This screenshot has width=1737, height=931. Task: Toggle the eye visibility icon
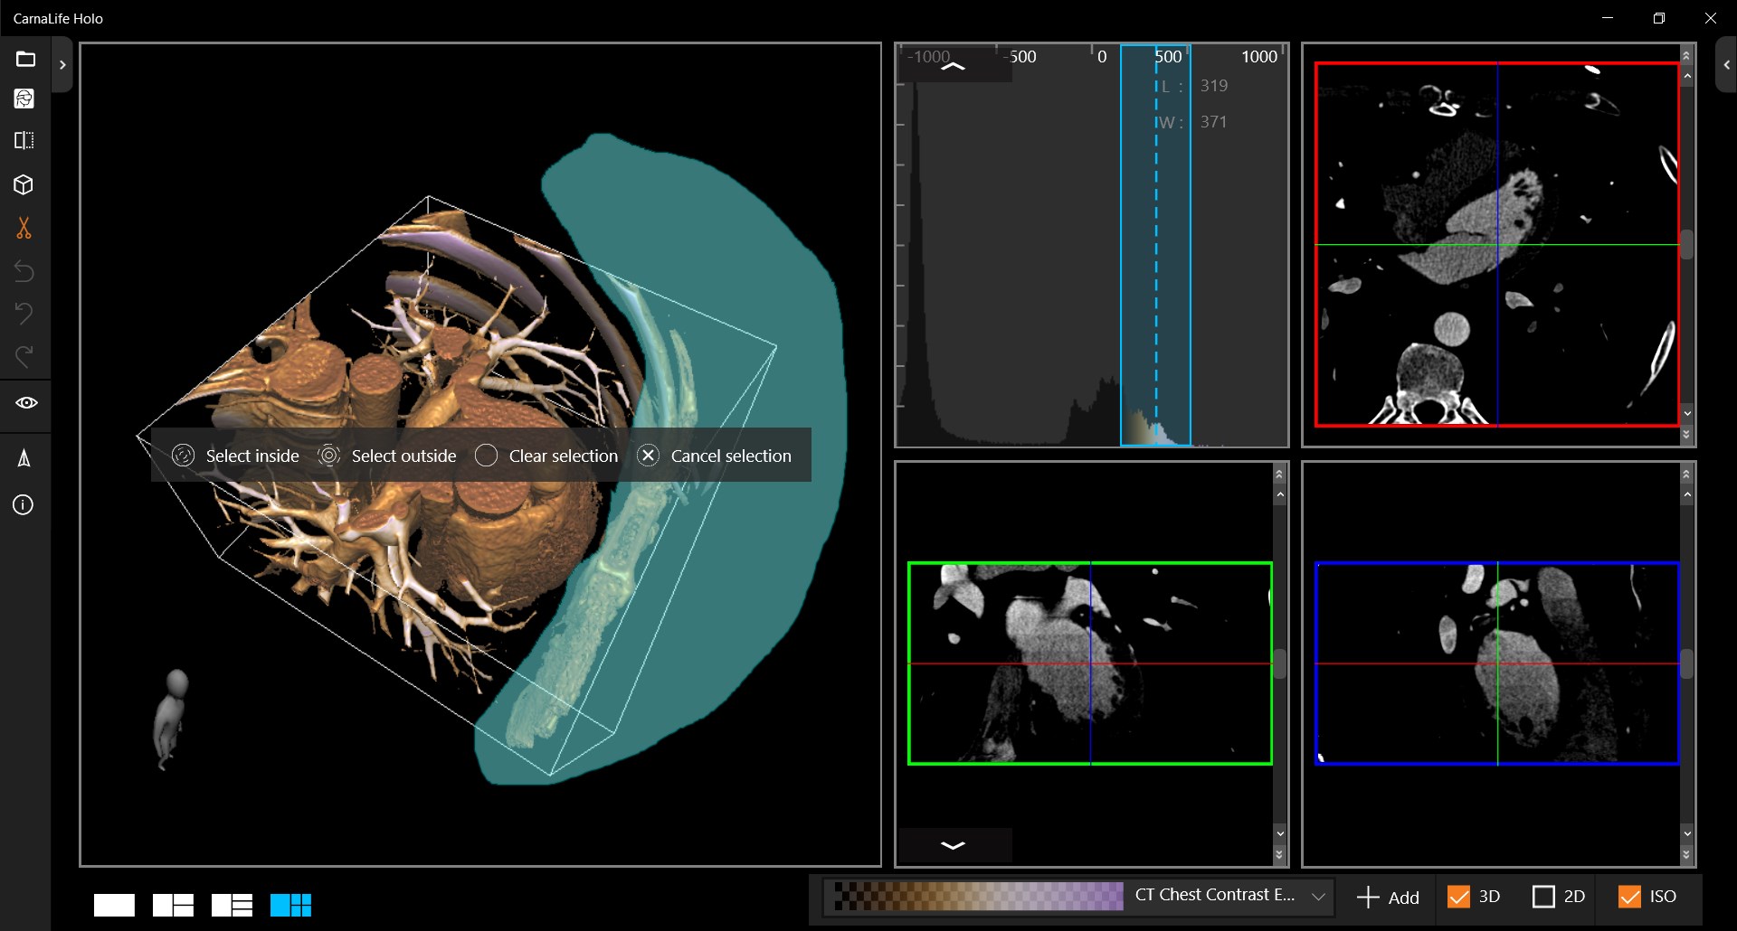(x=25, y=402)
